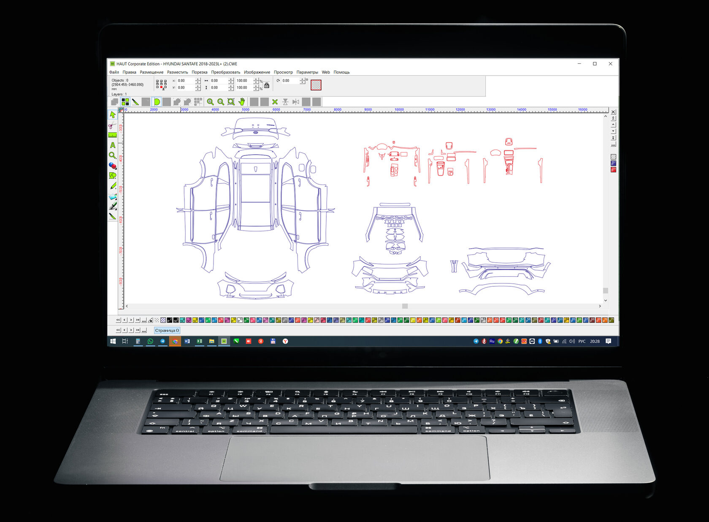Open the Порезка menu
Image resolution: width=709 pixels, height=522 pixels.
pos(200,72)
